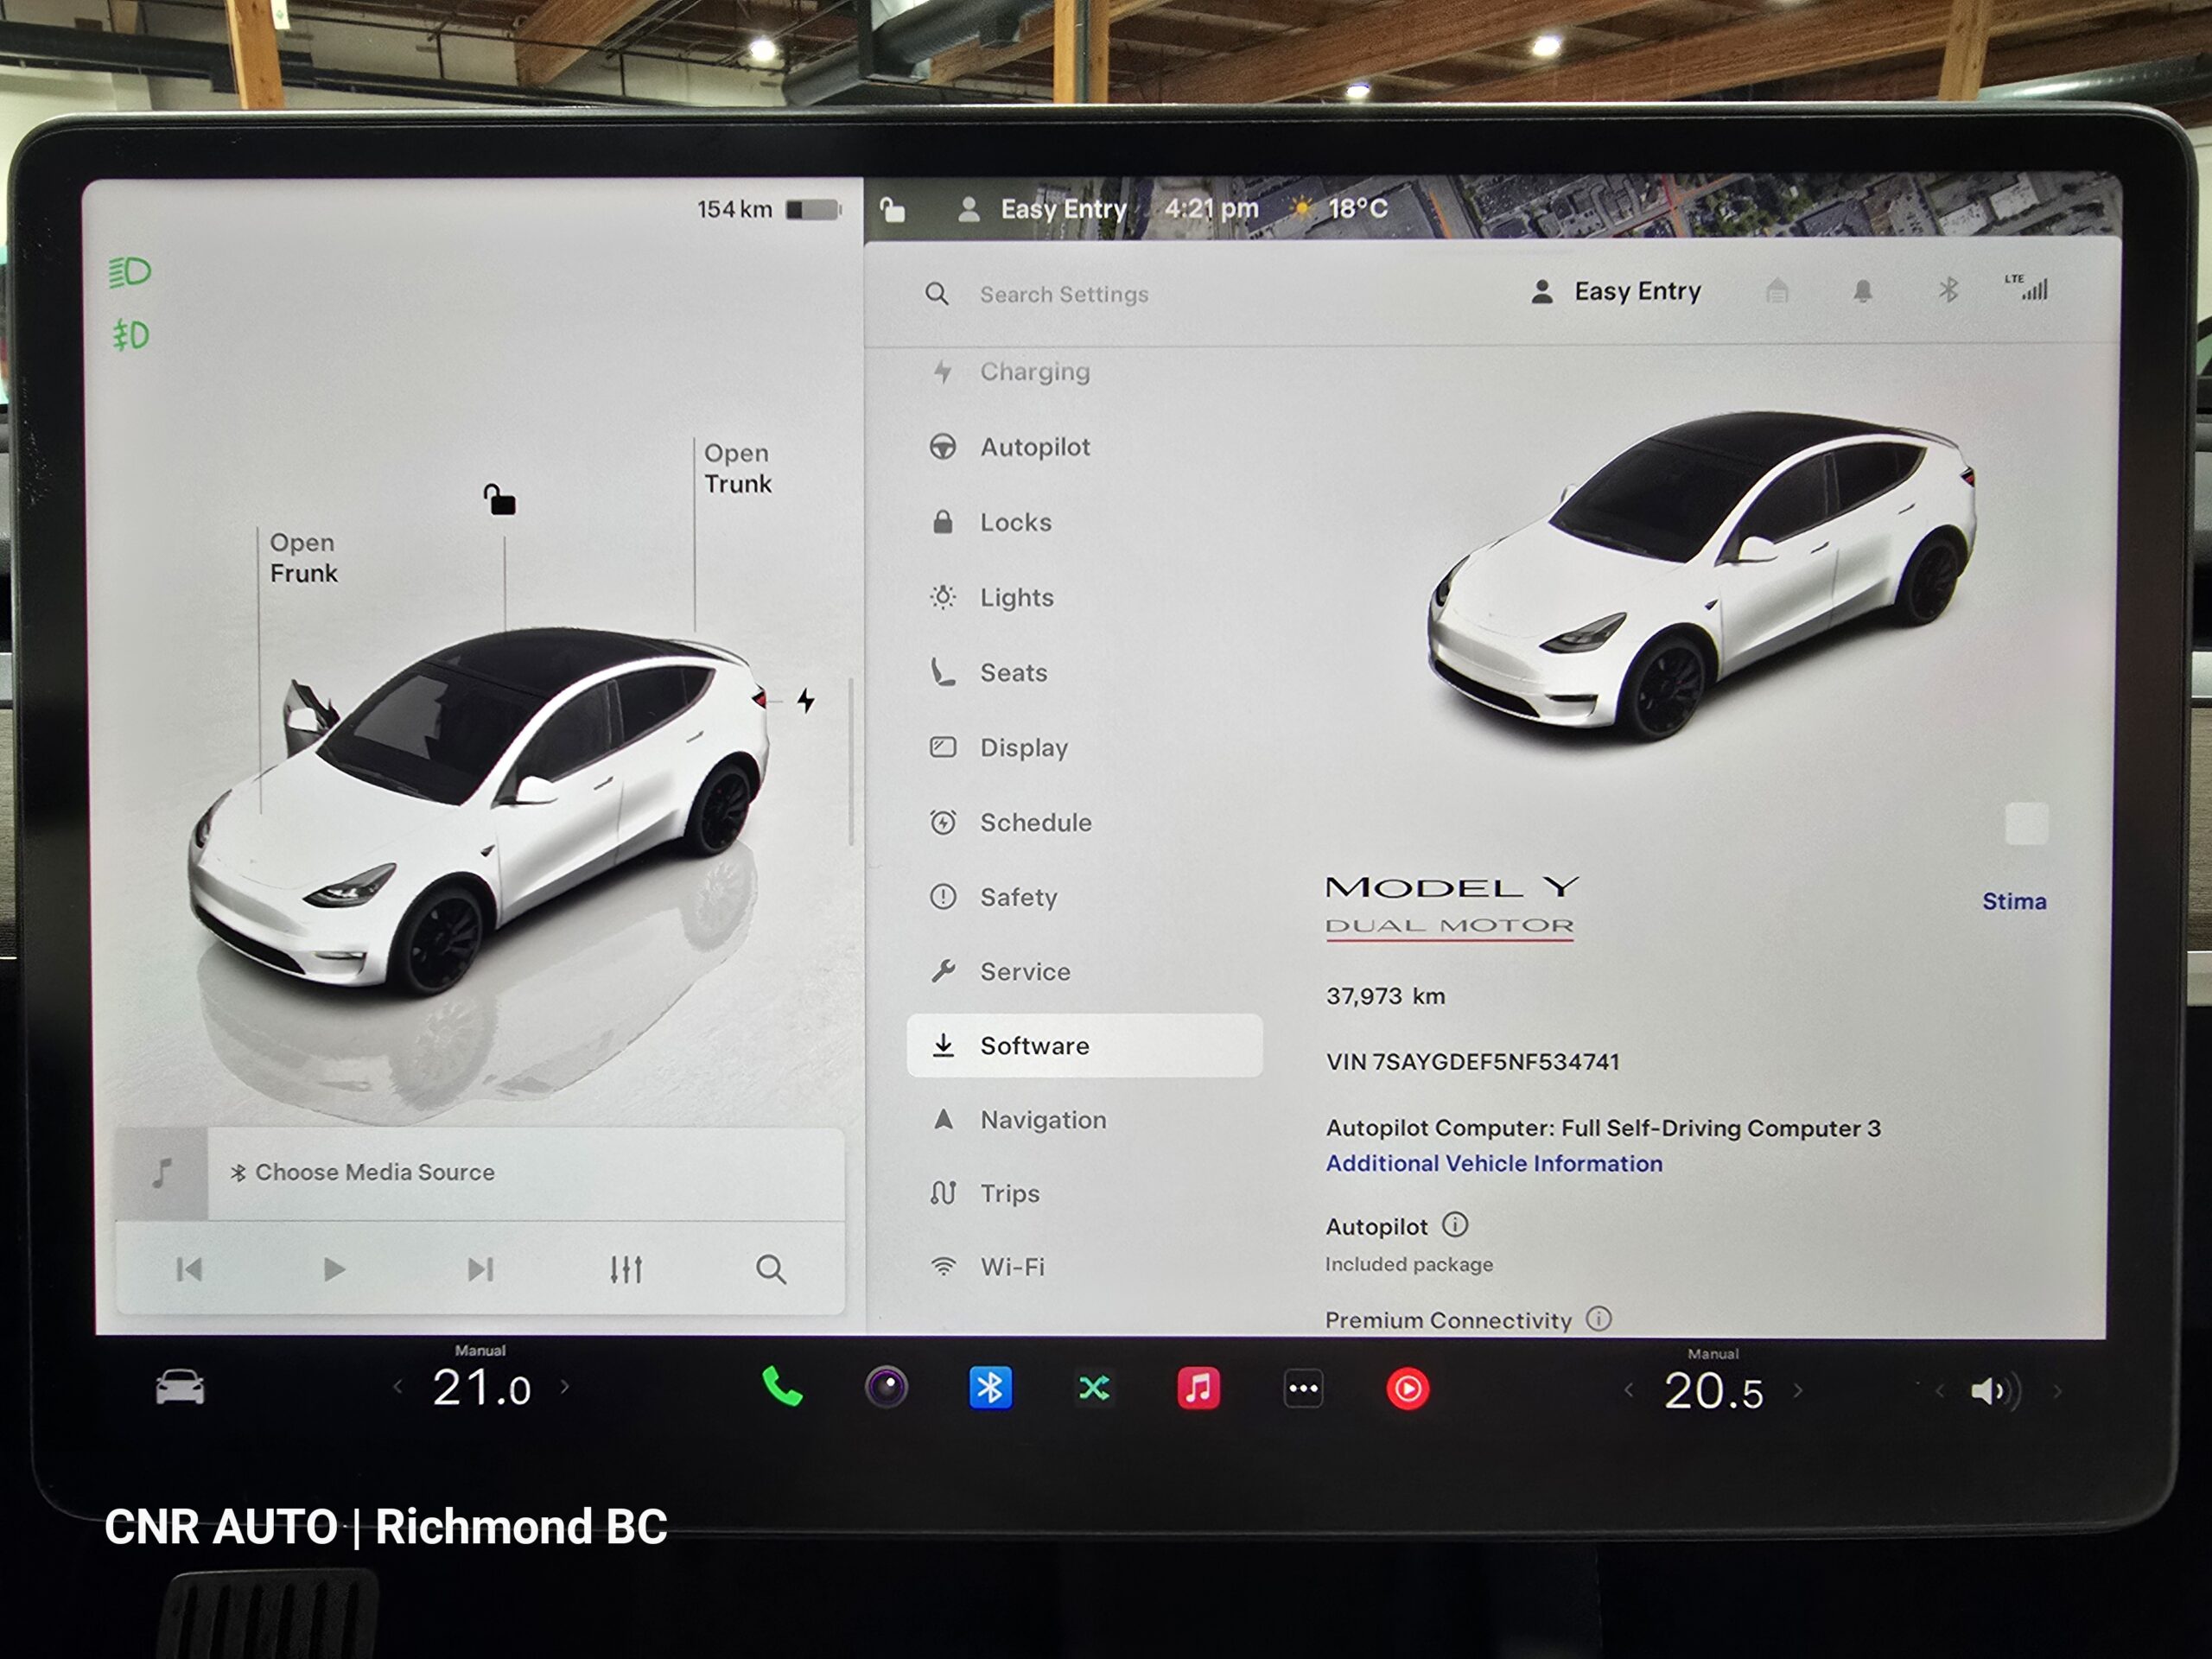Open the media equalizer settings icon
The width and height of the screenshot is (2212, 1659).
click(x=626, y=1269)
